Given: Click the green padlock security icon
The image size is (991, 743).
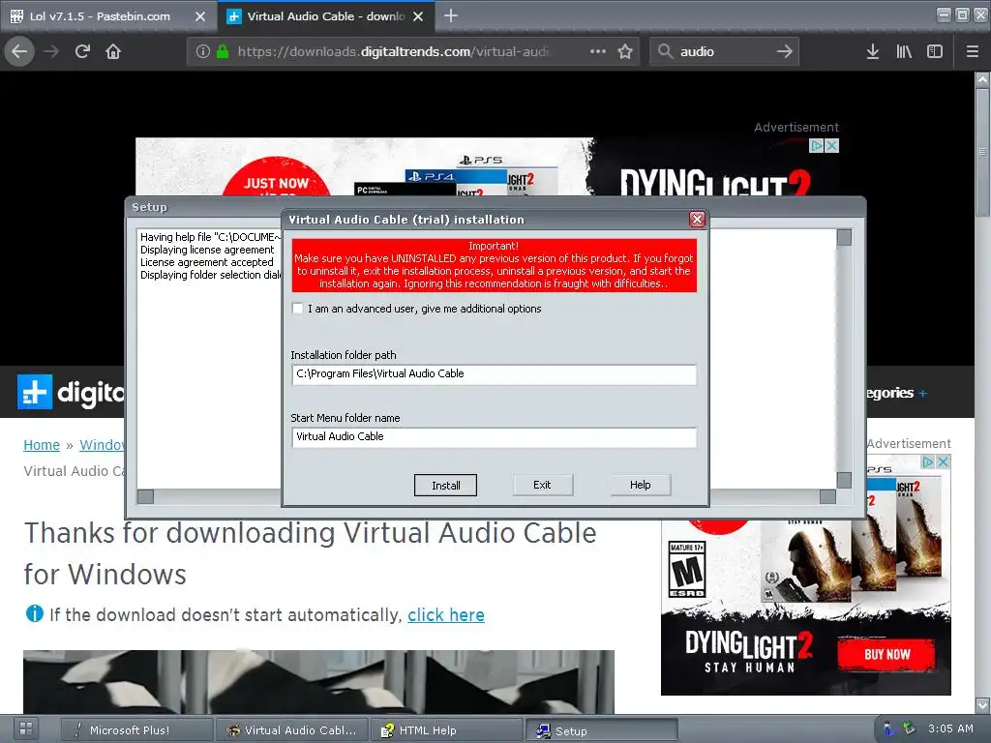Looking at the screenshot, I should tap(223, 51).
